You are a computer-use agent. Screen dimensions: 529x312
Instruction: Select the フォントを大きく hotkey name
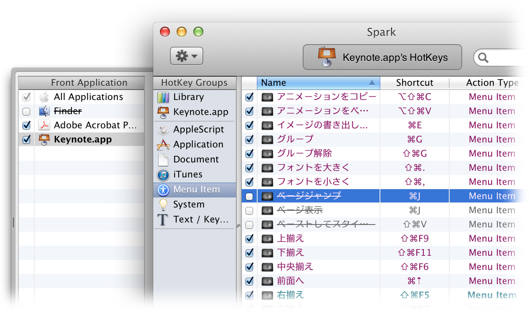click(x=313, y=168)
